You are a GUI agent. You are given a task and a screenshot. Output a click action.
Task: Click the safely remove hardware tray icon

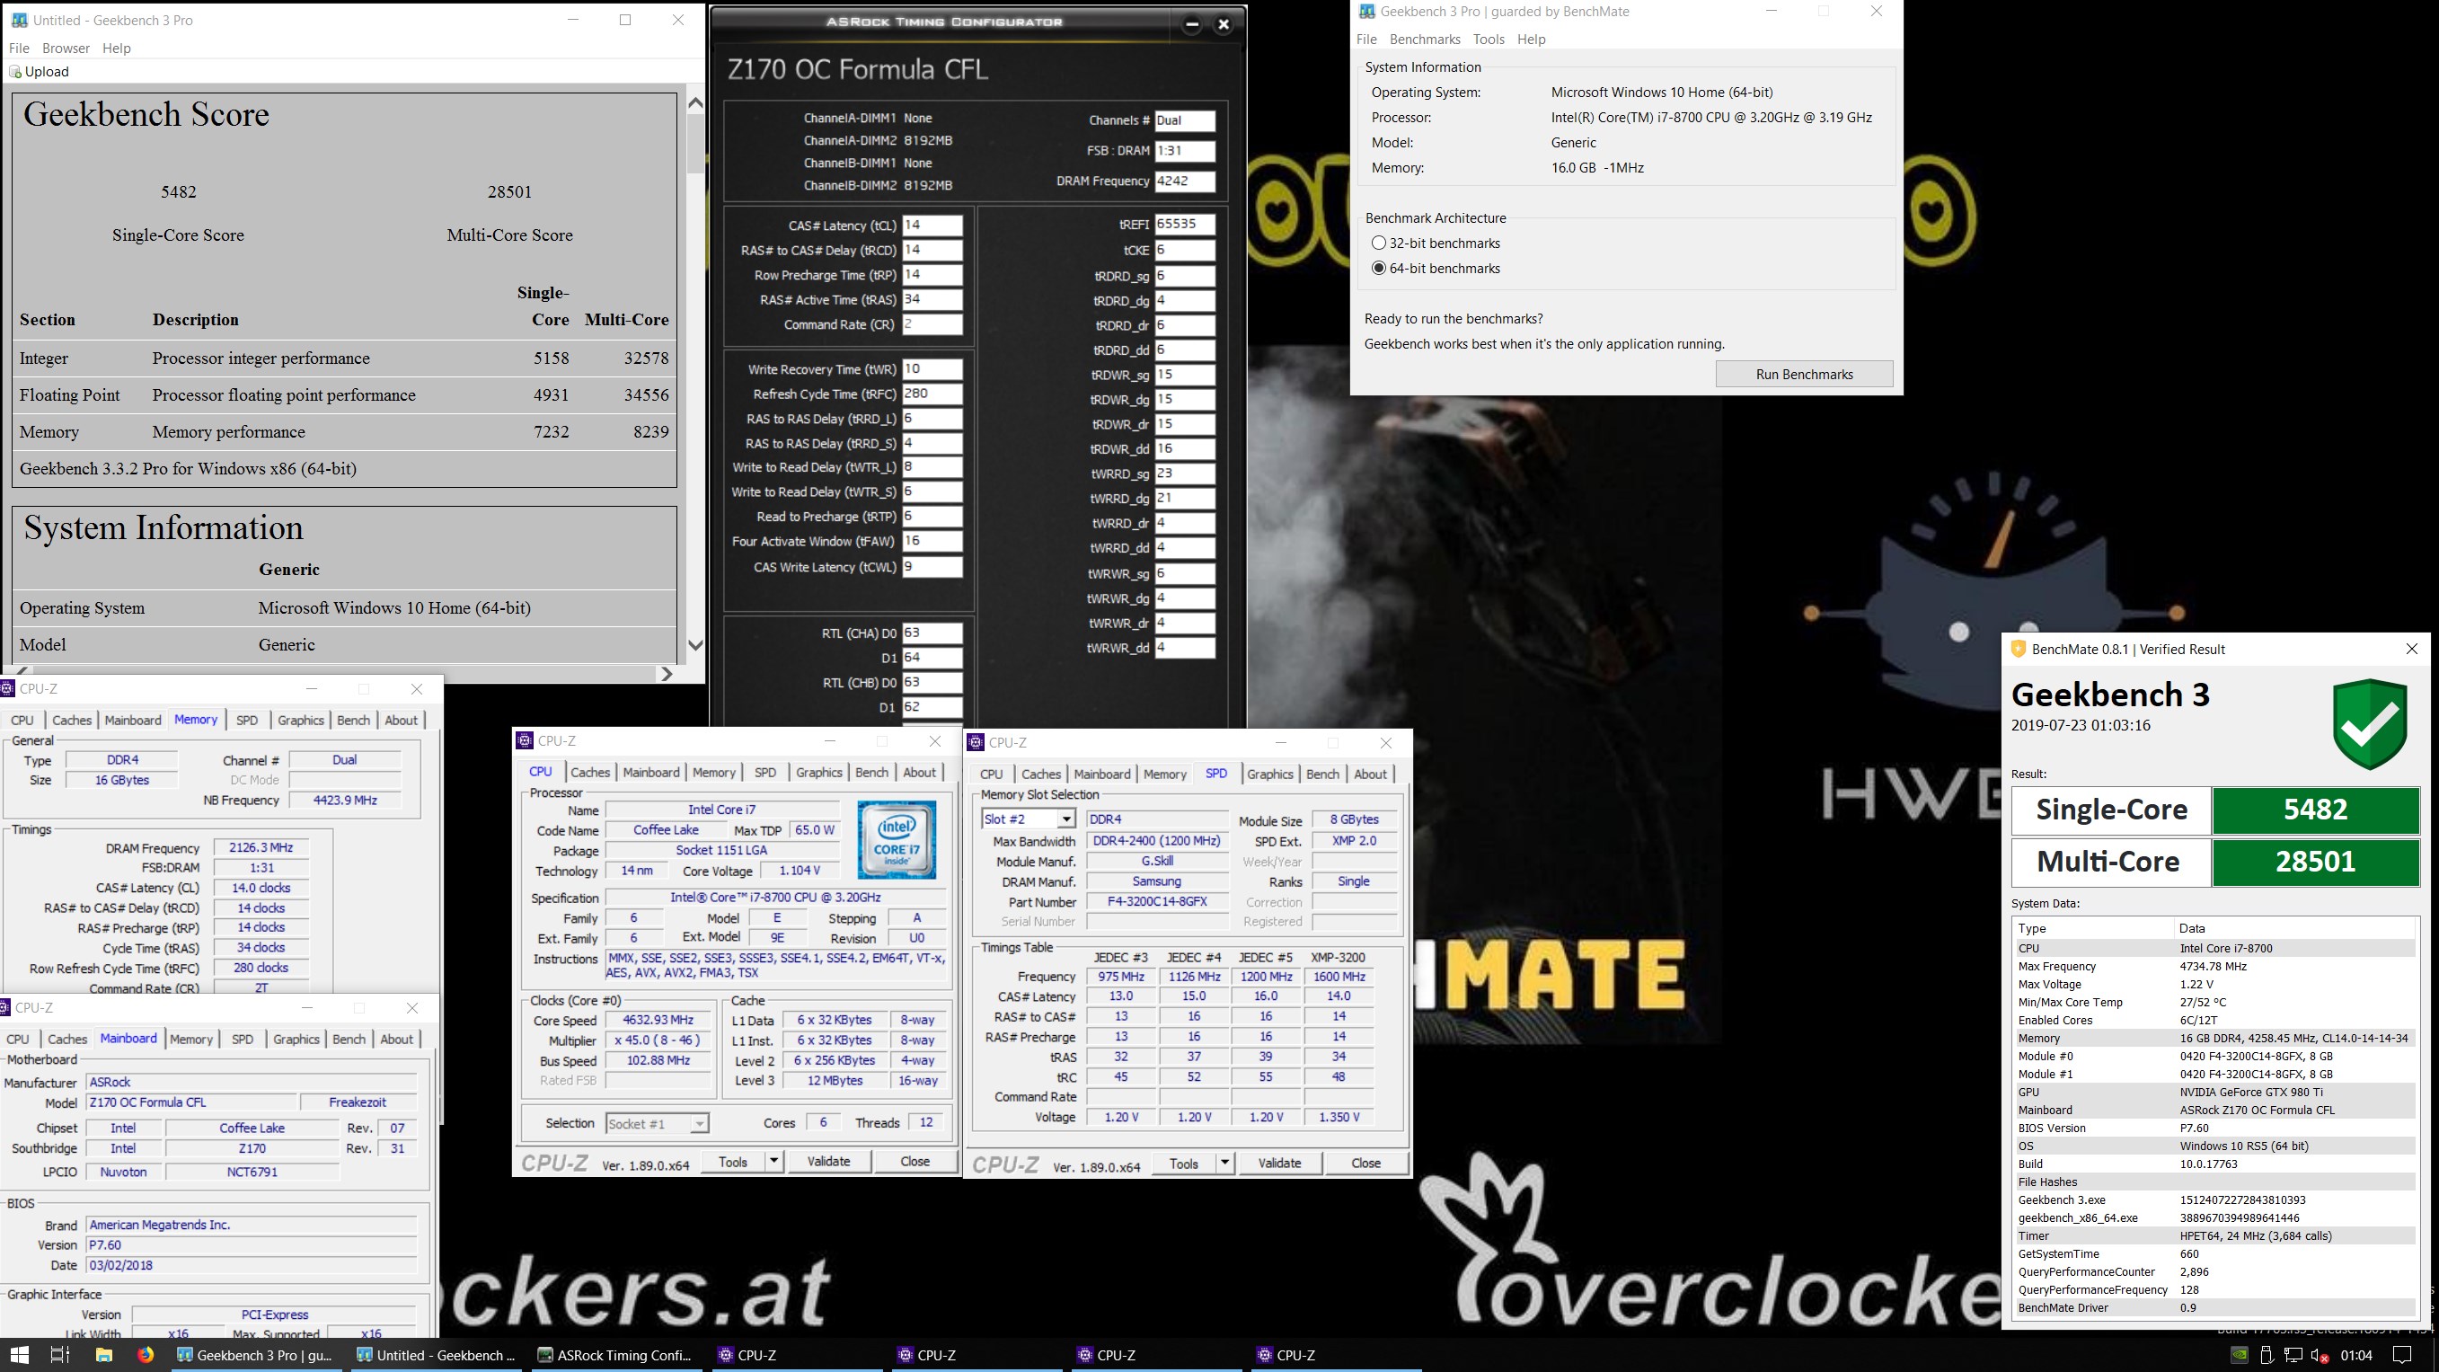(x=2267, y=1355)
